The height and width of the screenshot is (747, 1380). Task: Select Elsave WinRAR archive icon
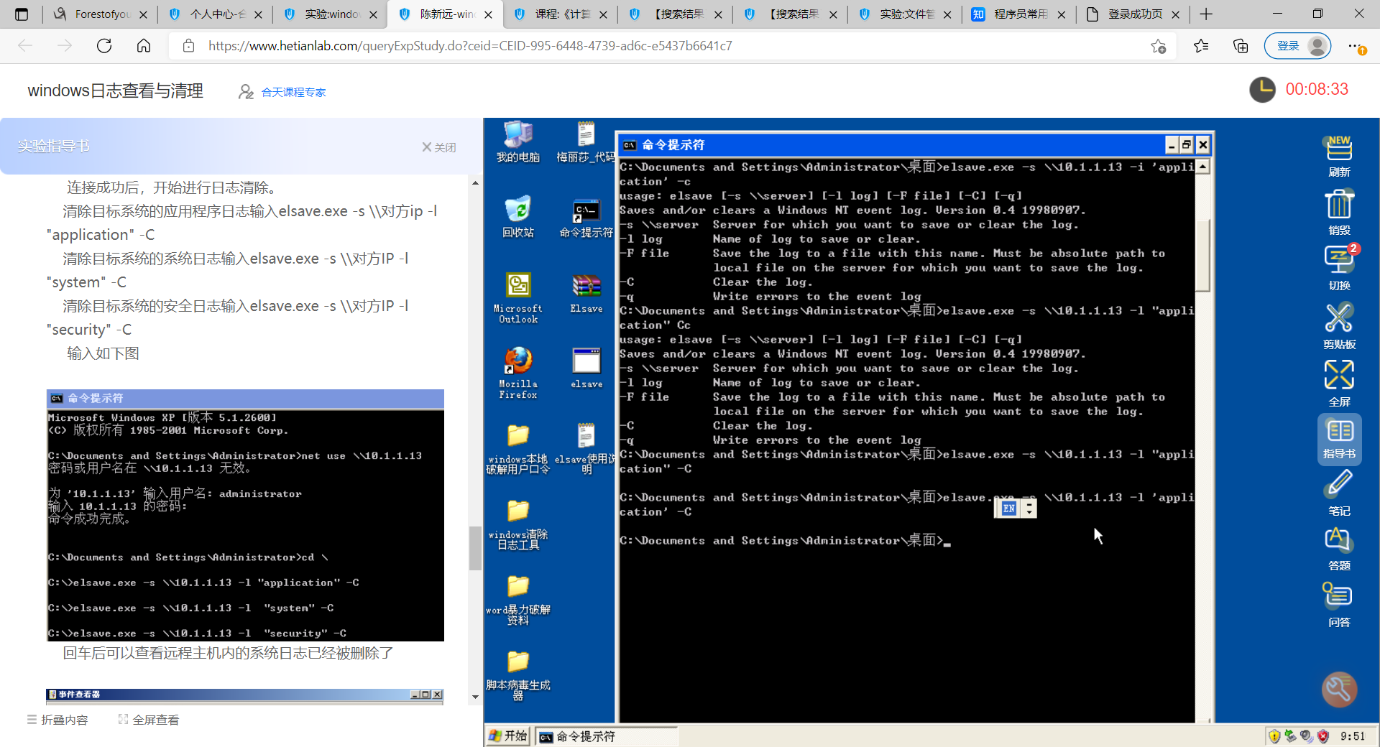[x=586, y=293]
